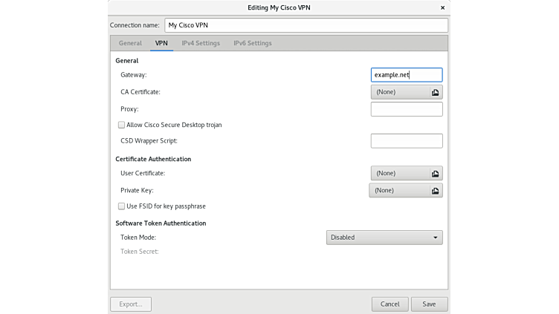This screenshot has height=314, width=559.
Task: Click into the Gateway input field
Action: 406,75
